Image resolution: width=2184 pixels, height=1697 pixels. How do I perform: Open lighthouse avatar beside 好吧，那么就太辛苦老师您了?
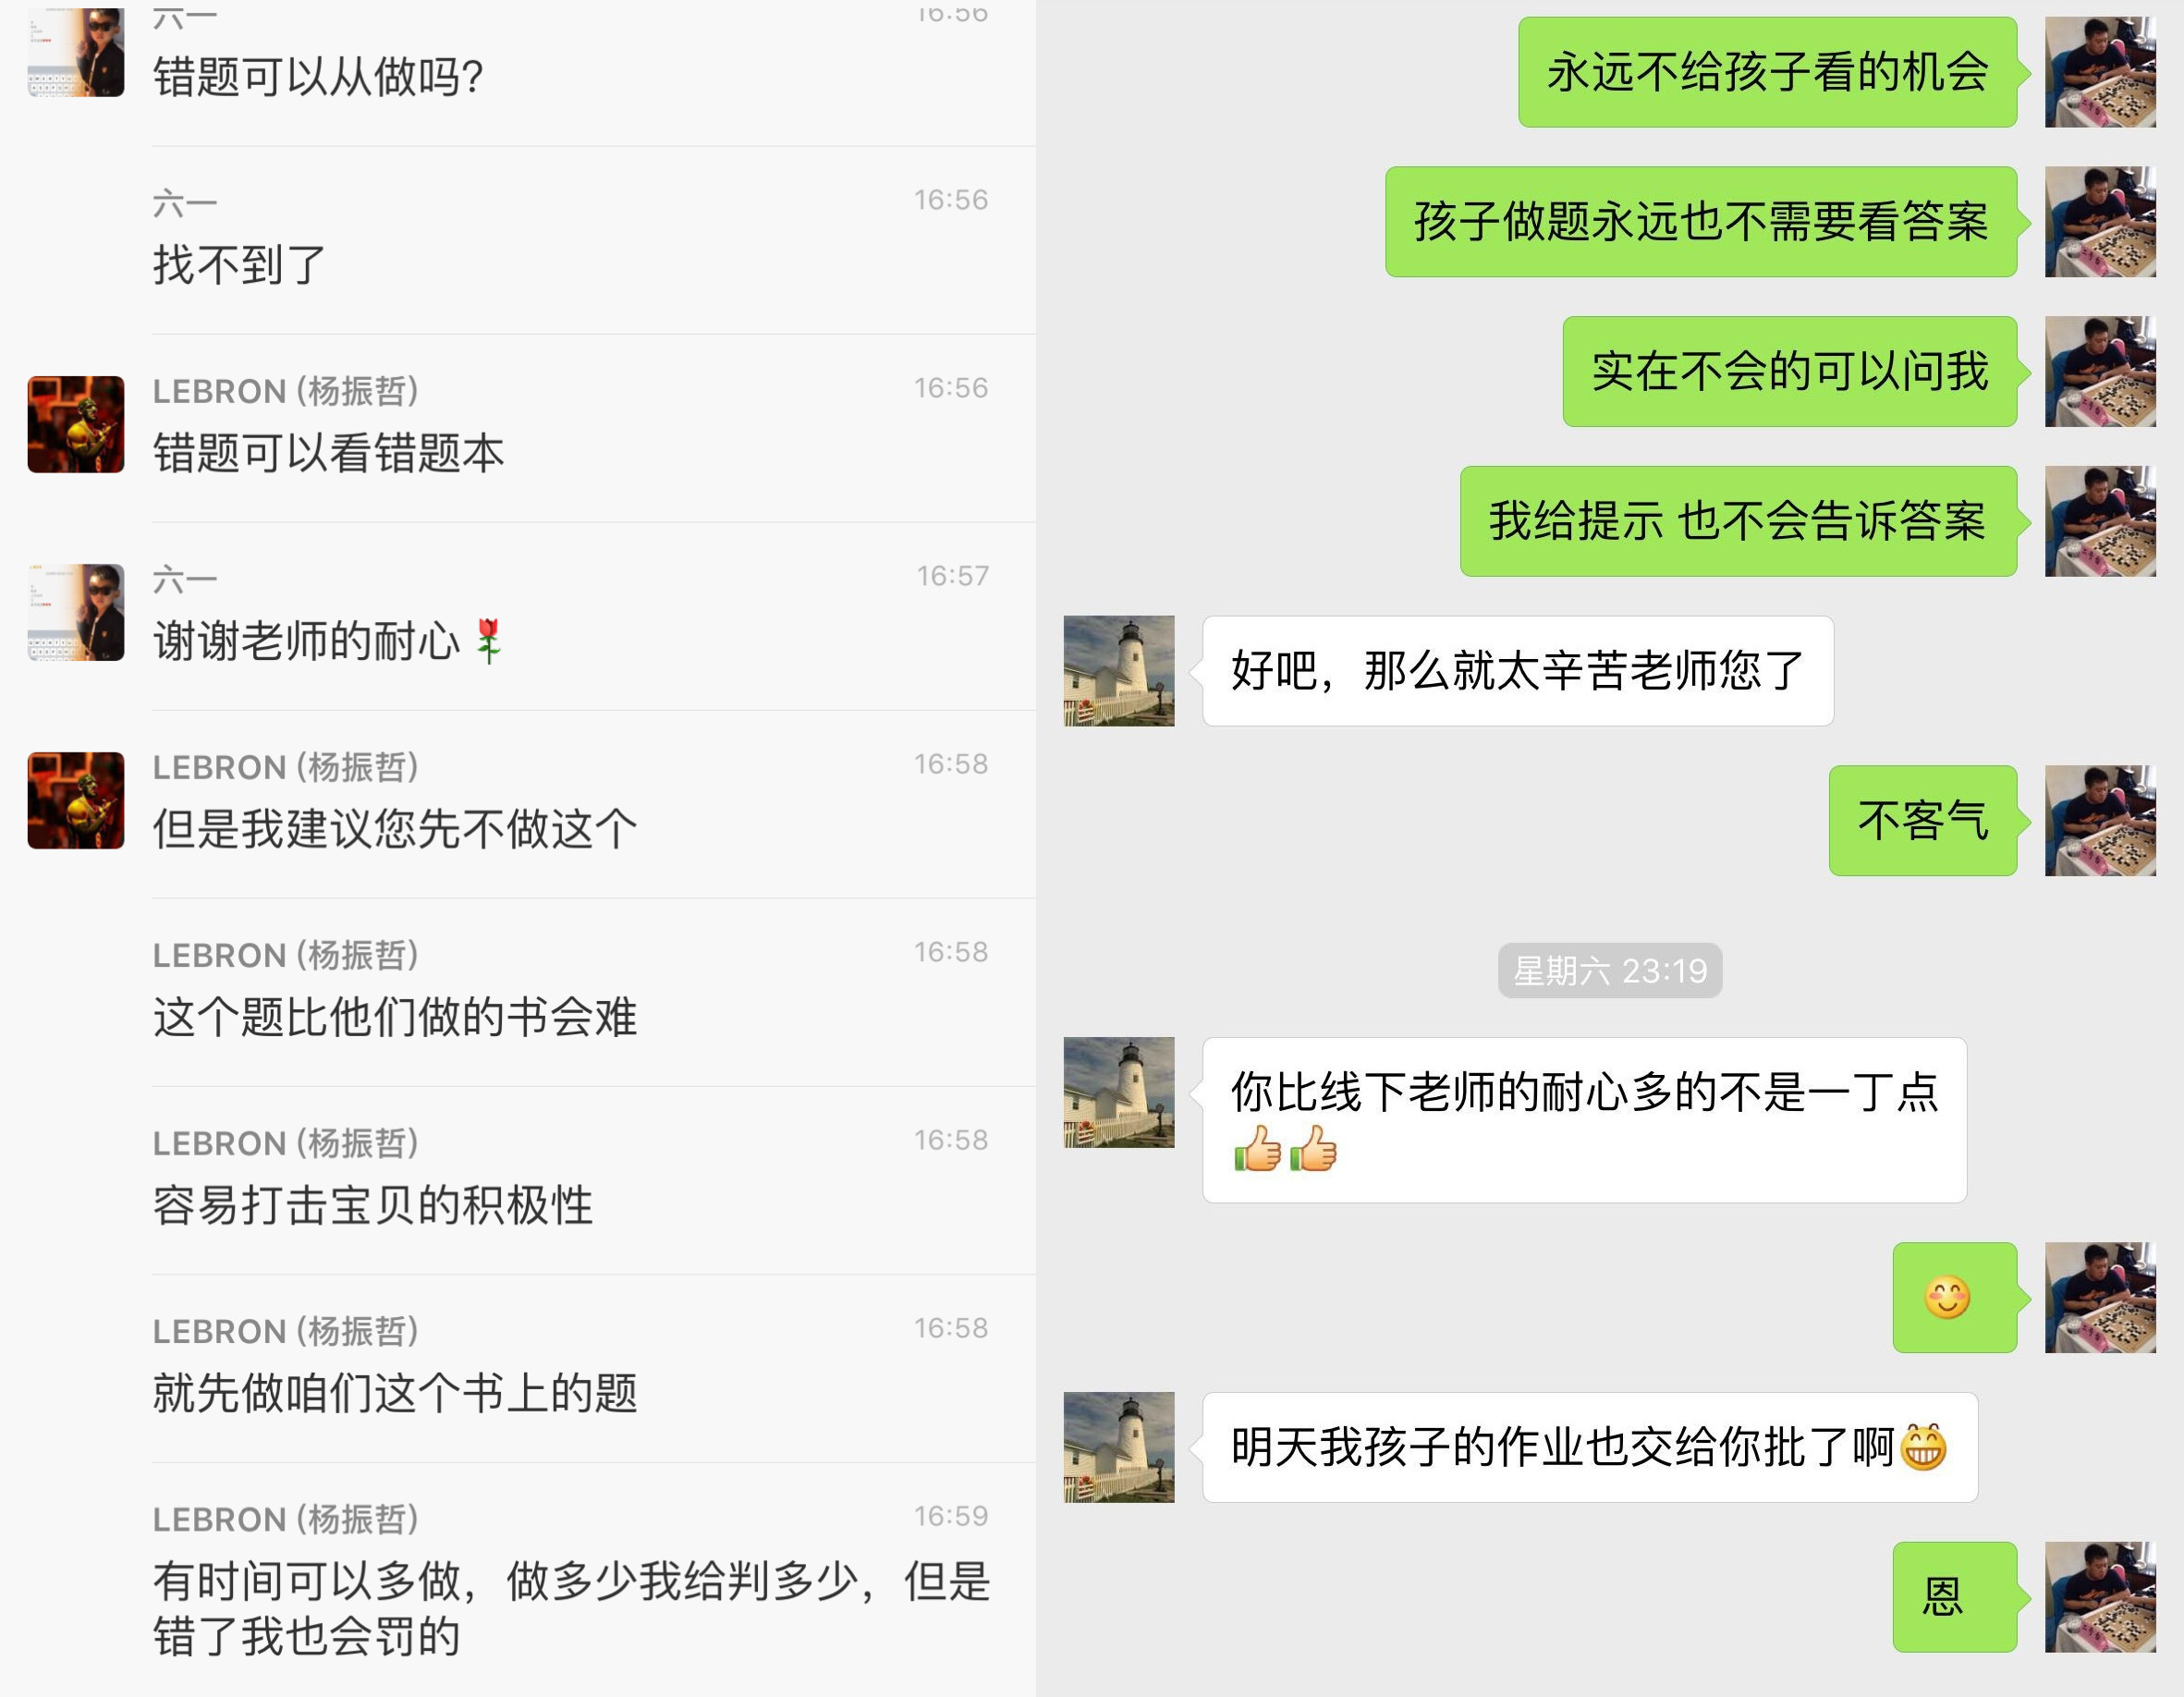coord(1119,671)
